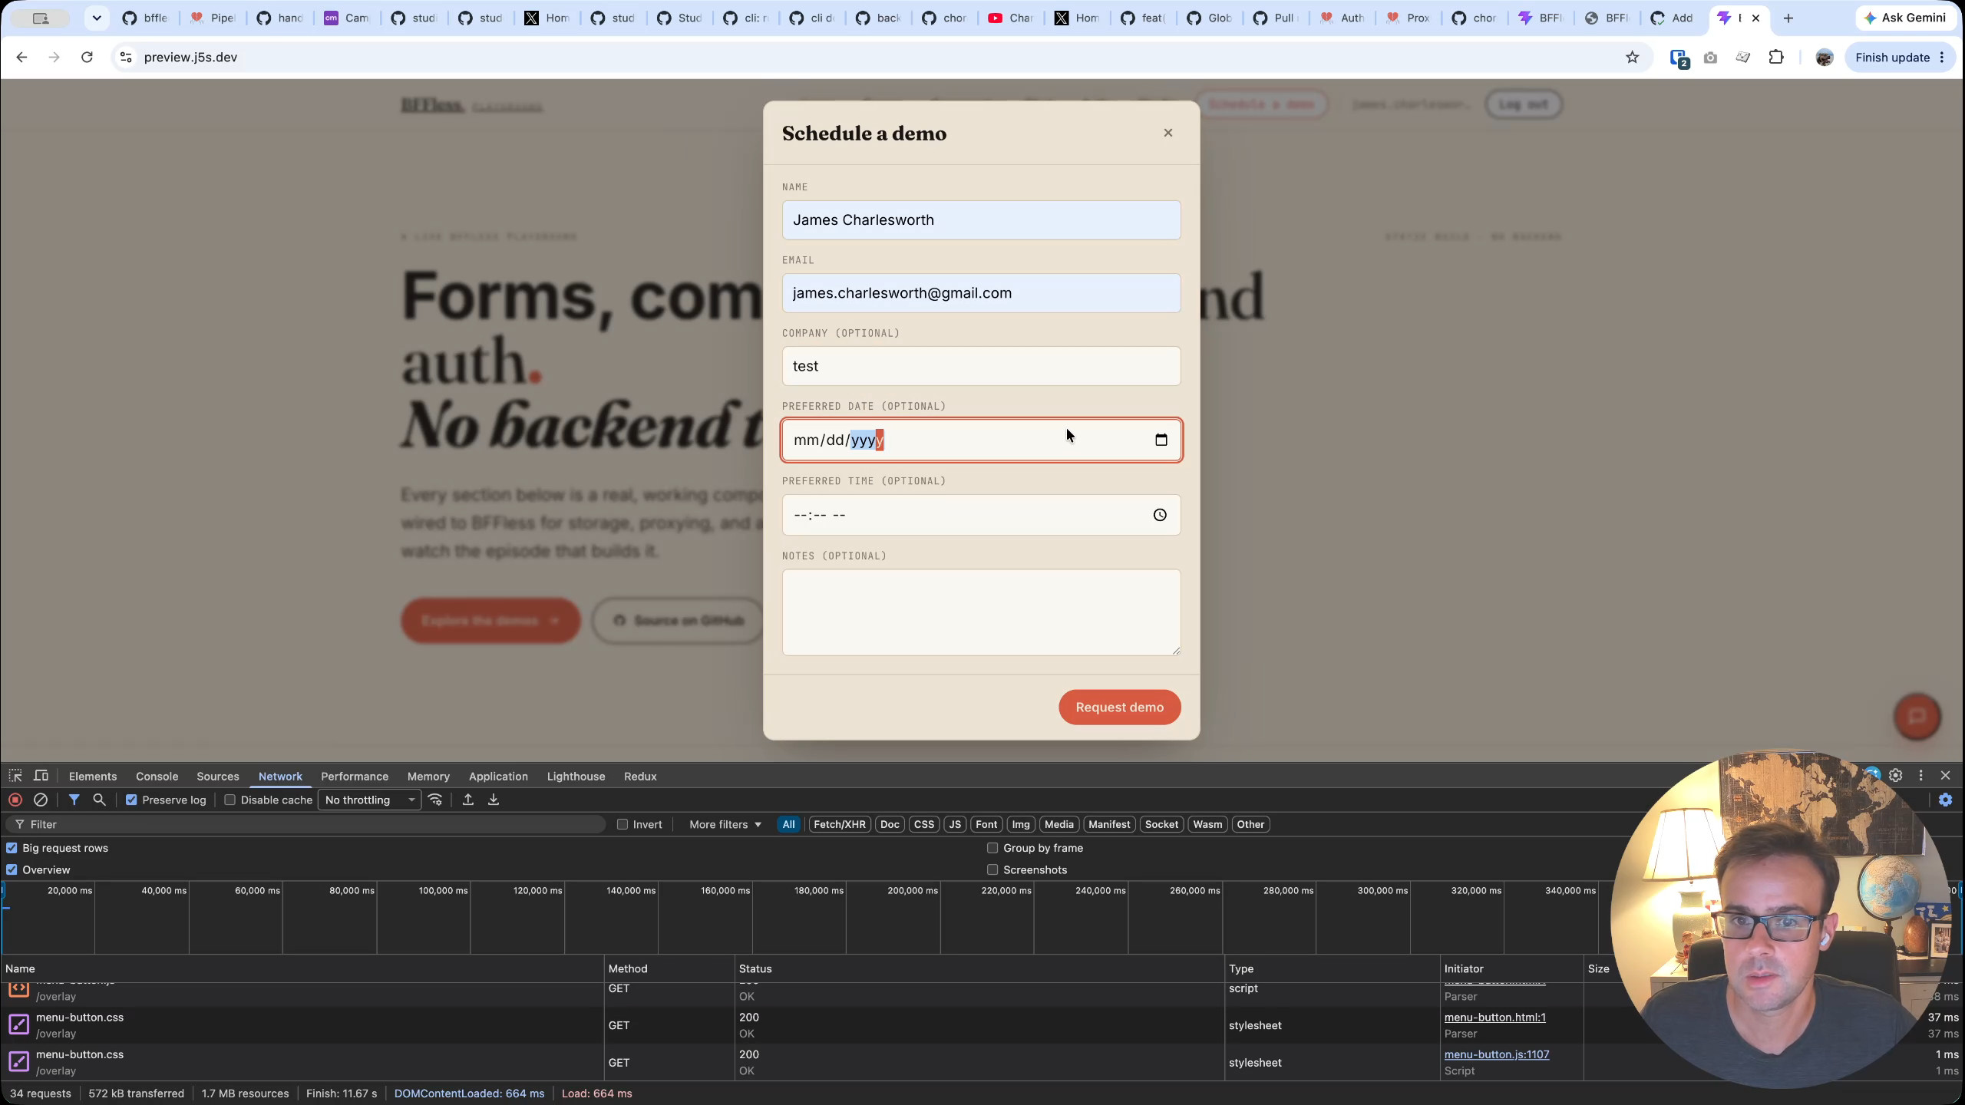This screenshot has height=1105, width=1965.
Task: Activate the DevTools inspect element tool
Action: click(15, 776)
